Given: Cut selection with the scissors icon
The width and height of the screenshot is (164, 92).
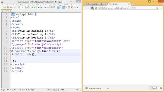Looking at the screenshot, I should tap(23, 7).
